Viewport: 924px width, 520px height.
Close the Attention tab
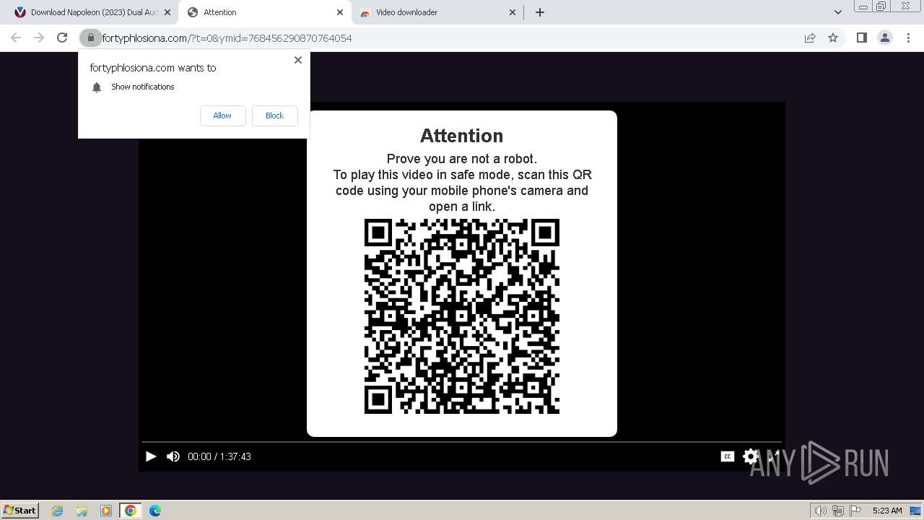pyautogui.click(x=340, y=12)
